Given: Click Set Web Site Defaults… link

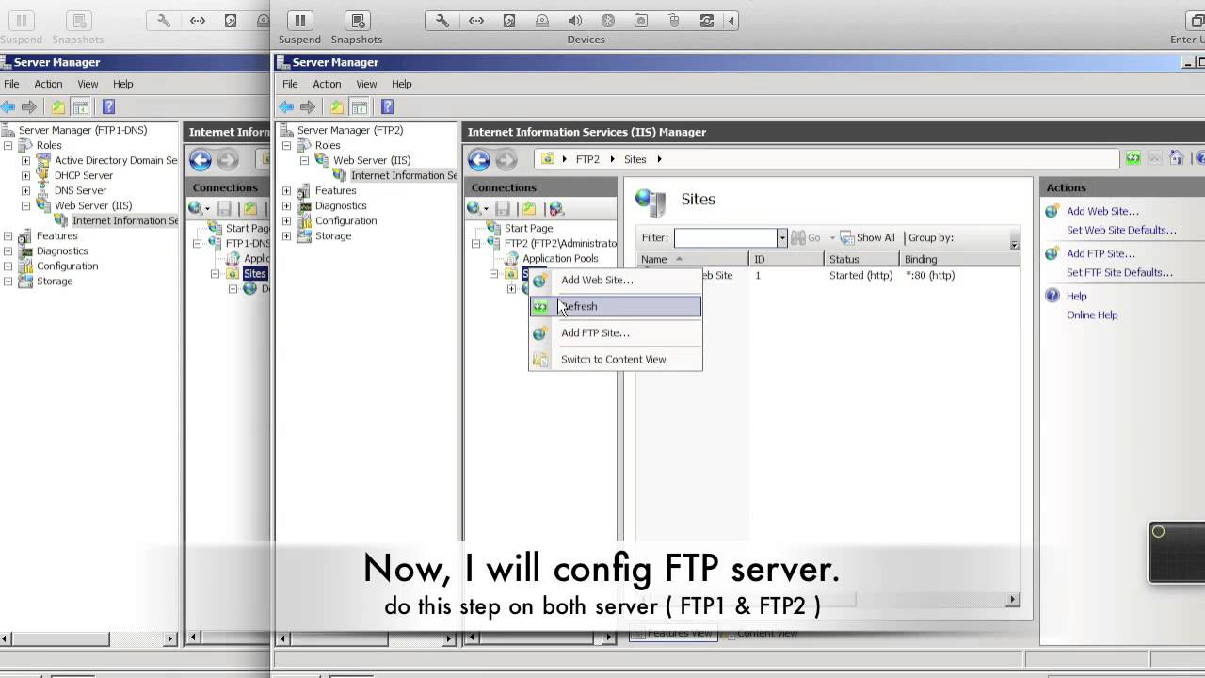Looking at the screenshot, I should [1121, 230].
